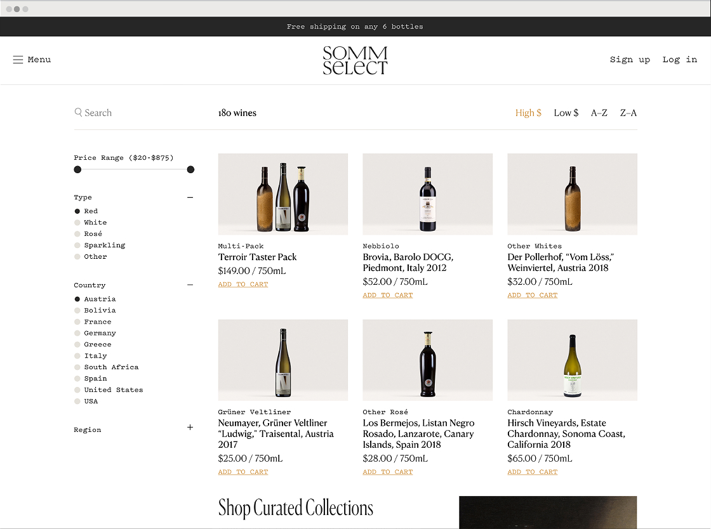This screenshot has height=529, width=711.
Task: Collapse the Country filter section
Action: tap(190, 285)
